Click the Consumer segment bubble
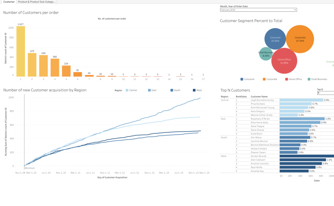 (275, 39)
